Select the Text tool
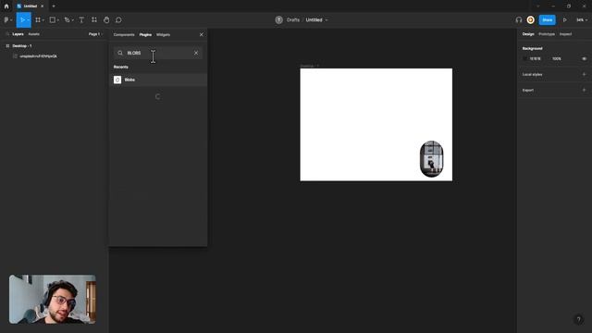Screen dimensions: 592x333 (81, 20)
